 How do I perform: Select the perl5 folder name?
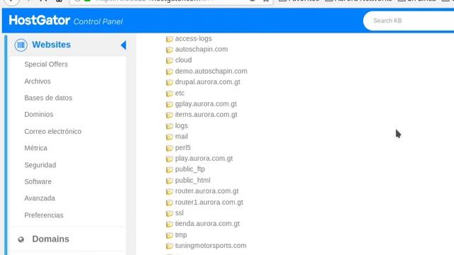[183, 147]
